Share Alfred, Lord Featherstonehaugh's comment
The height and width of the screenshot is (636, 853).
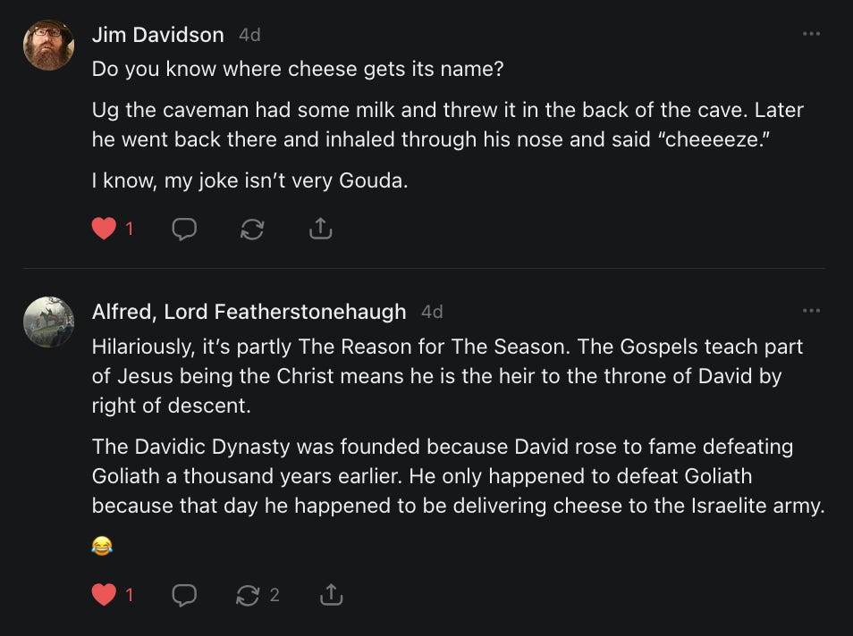pyautogui.click(x=331, y=594)
